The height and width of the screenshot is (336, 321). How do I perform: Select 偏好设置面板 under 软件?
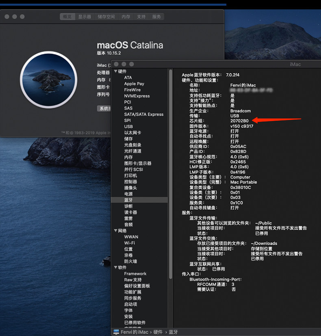pos(137,286)
